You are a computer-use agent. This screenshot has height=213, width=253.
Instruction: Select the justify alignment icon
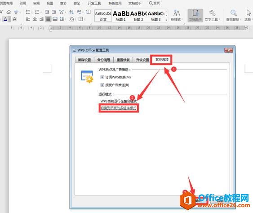pyautogui.click(x=48, y=19)
